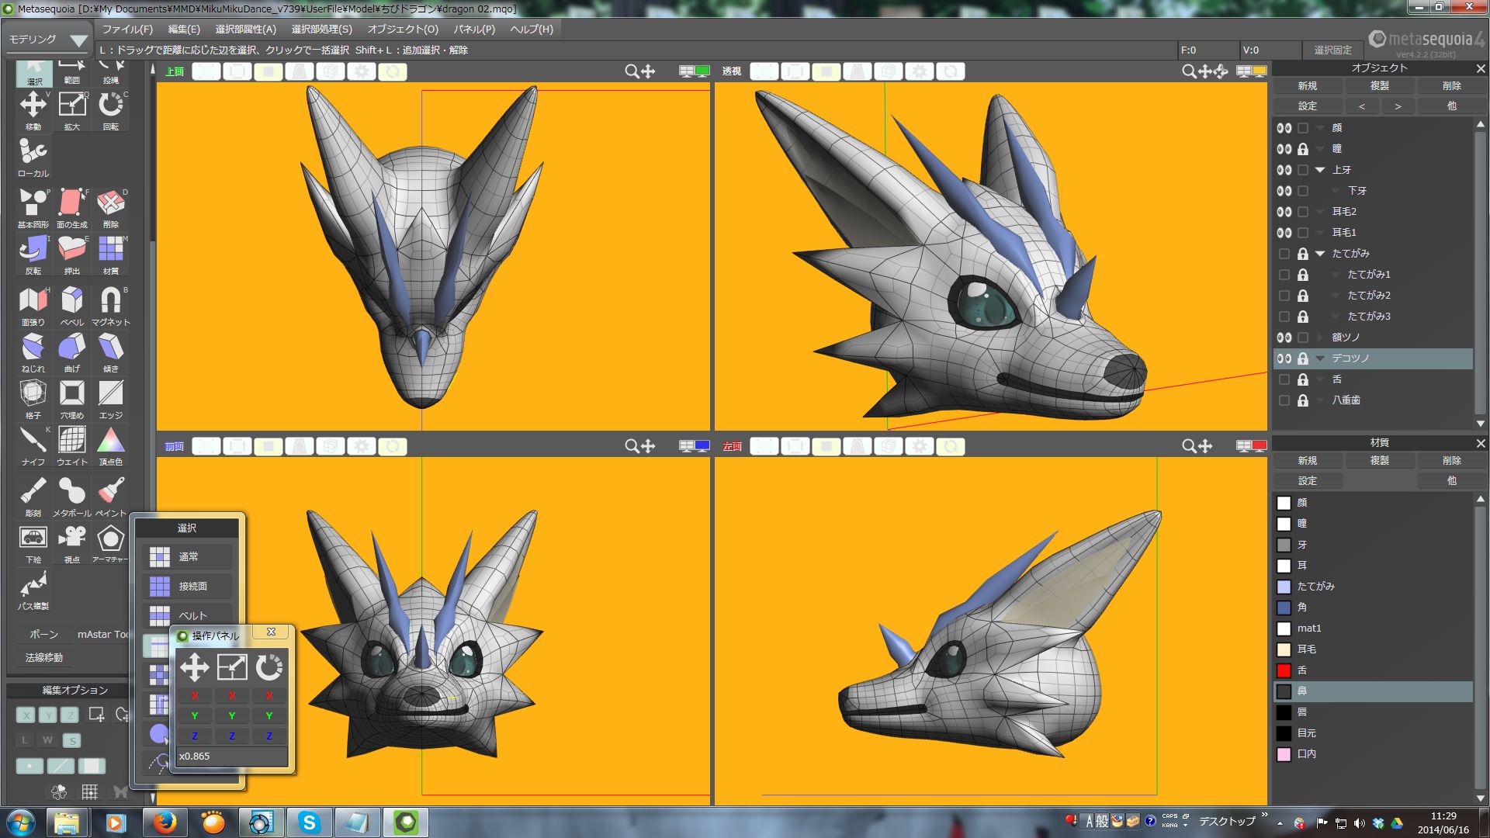The image size is (1490, 838).
Task: Click the triangle beside 耳毛1 object
Action: 1320,233
